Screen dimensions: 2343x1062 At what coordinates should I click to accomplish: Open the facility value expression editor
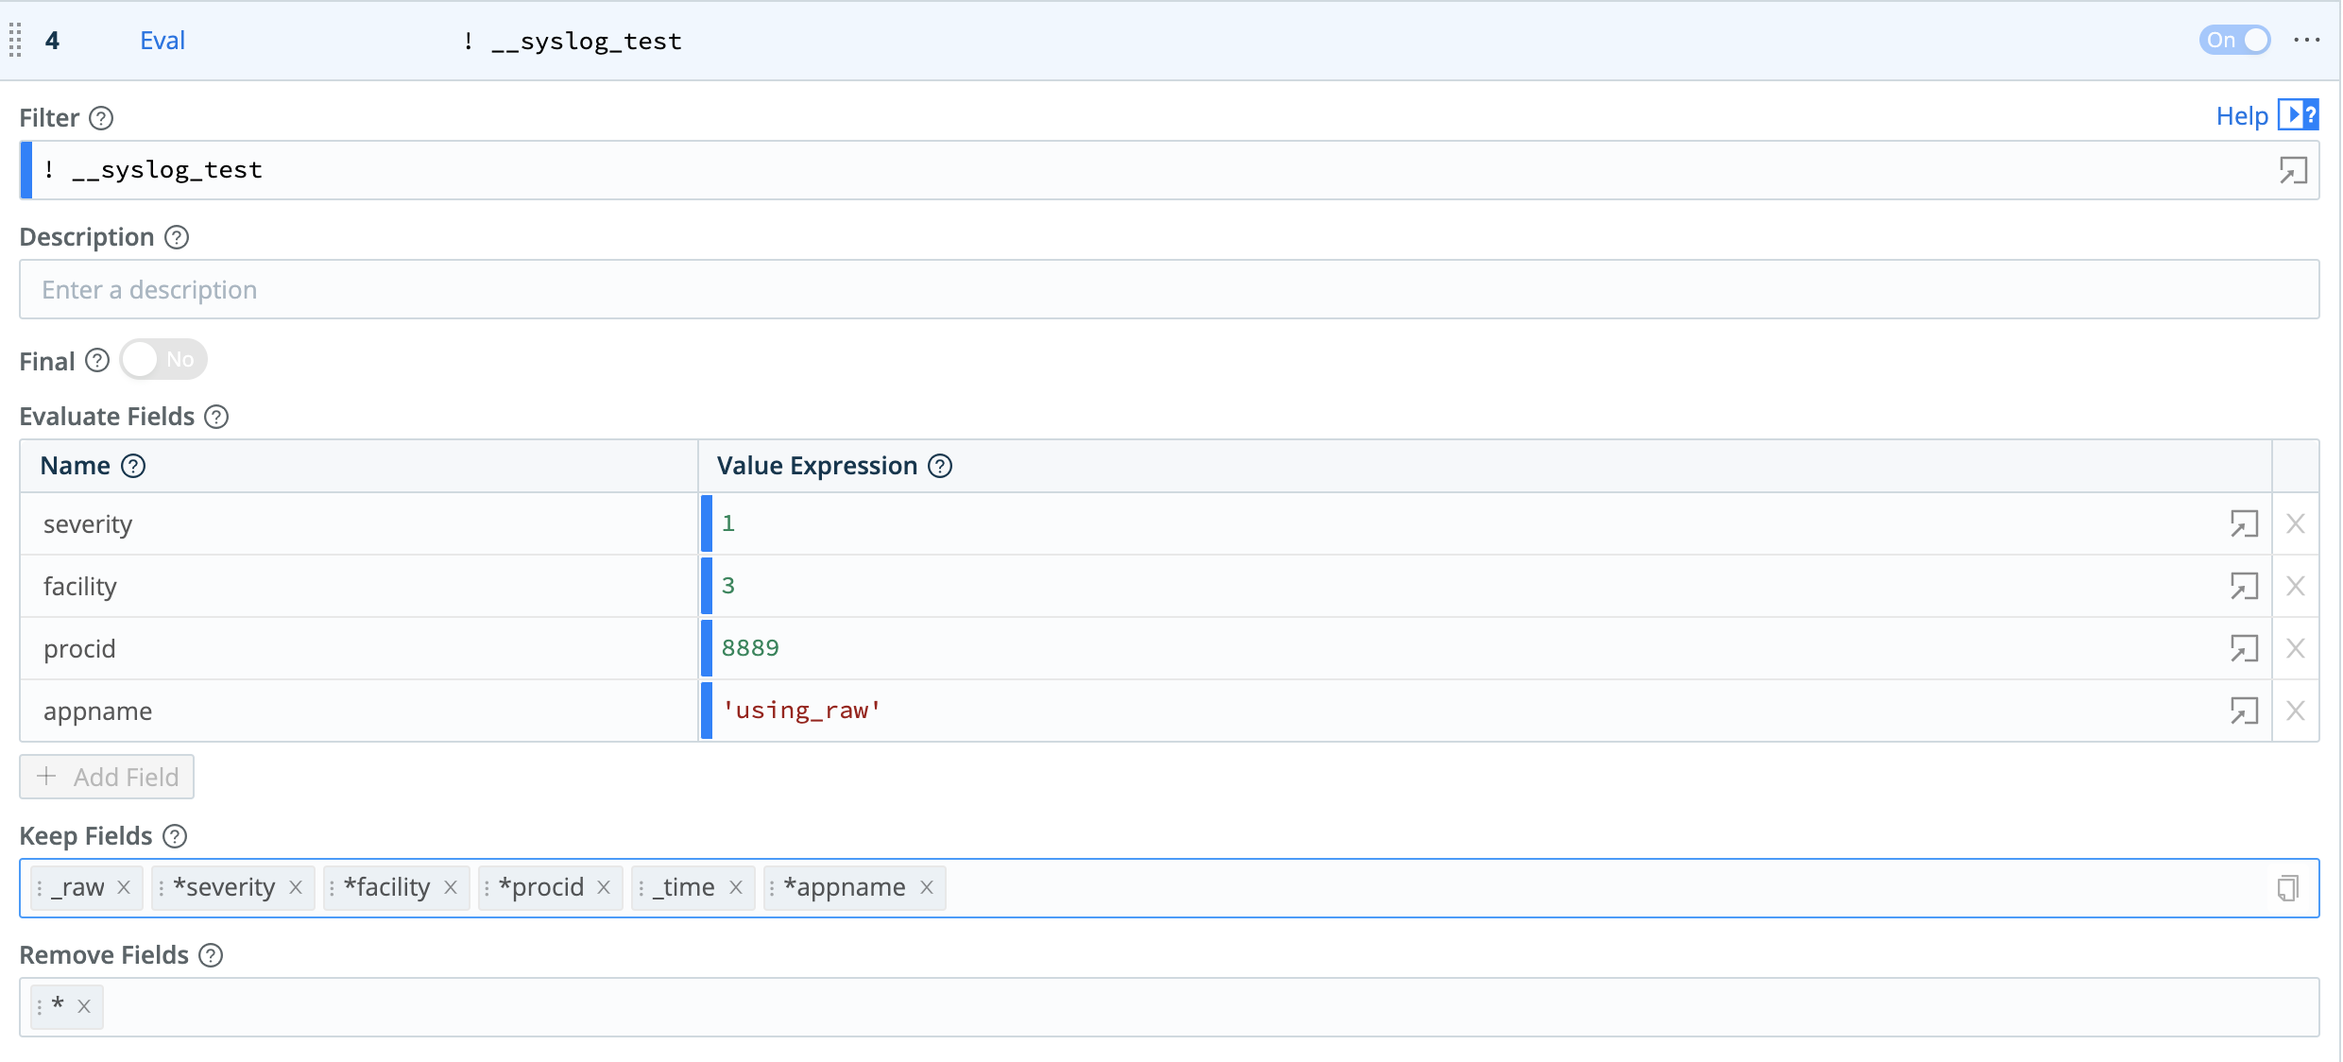coord(2243,586)
